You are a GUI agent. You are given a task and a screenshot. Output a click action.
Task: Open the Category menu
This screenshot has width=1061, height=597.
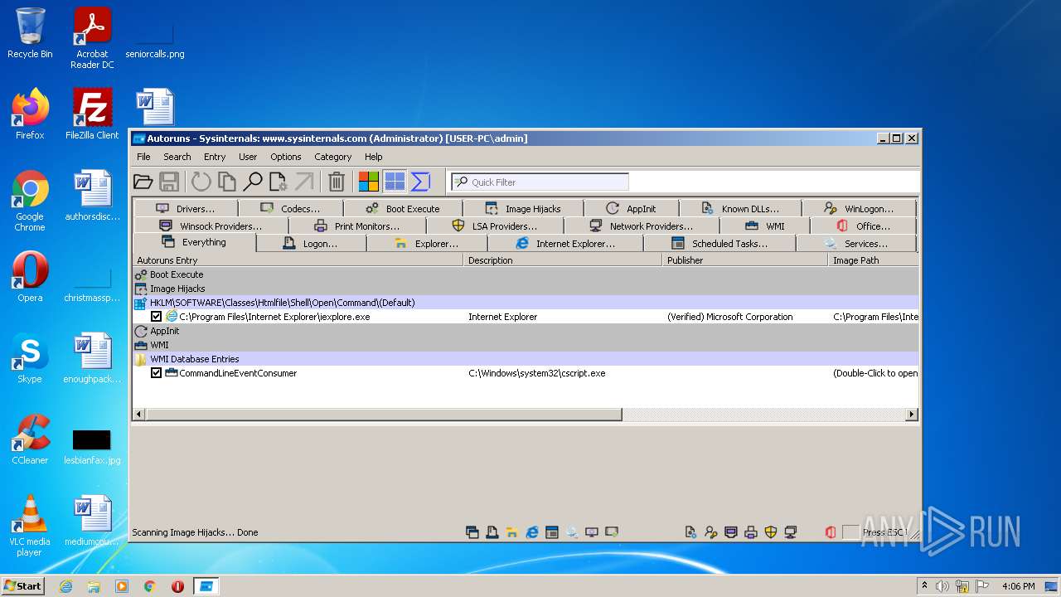tap(332, 157)
